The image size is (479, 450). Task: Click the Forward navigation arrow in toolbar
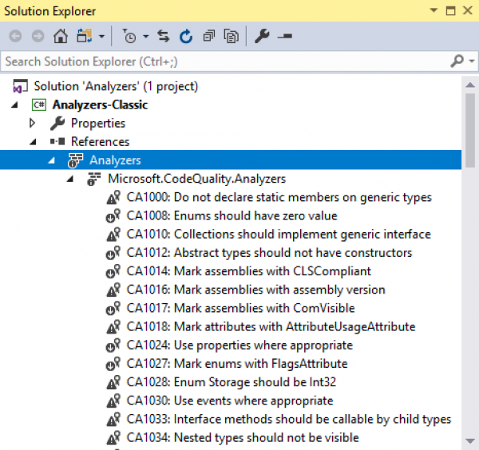click(38, 37)
